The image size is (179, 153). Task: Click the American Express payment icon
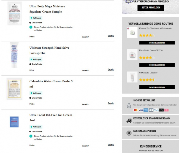(x=146, y=110)
